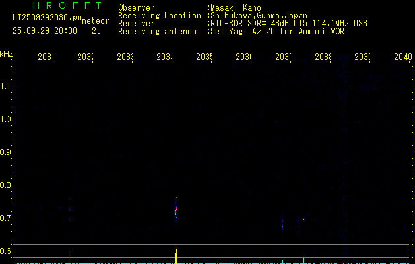415x264 pixels.
Task: Click the 0.7 kHz frequency axis label
Action: [5, 218]
